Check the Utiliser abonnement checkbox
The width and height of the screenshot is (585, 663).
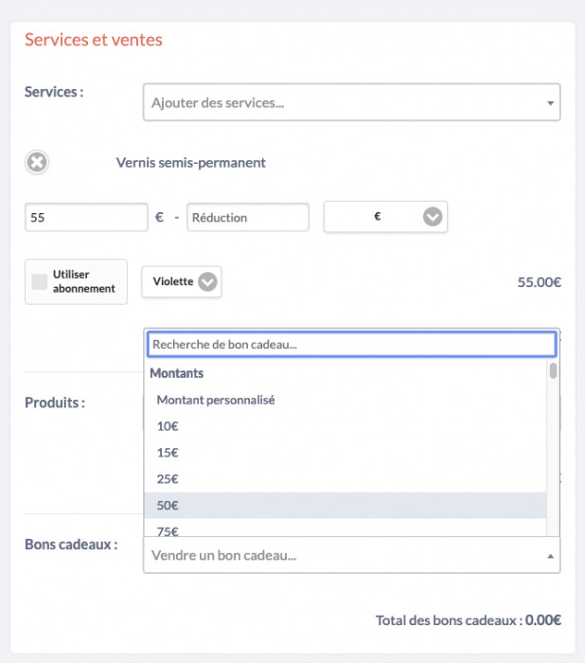[x=40, y=281]
